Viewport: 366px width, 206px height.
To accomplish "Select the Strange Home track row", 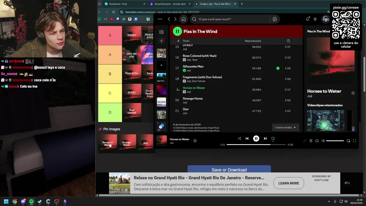I will [236, 100].
